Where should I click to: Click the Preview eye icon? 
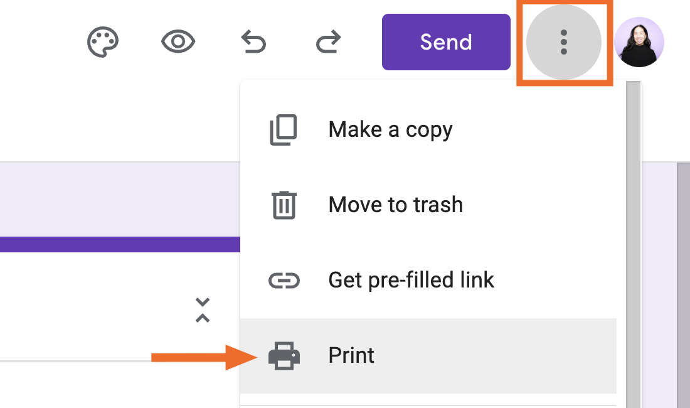178,43
